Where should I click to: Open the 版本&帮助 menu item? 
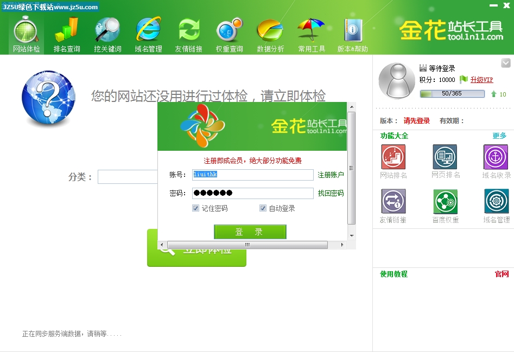(x=352, y=35)
